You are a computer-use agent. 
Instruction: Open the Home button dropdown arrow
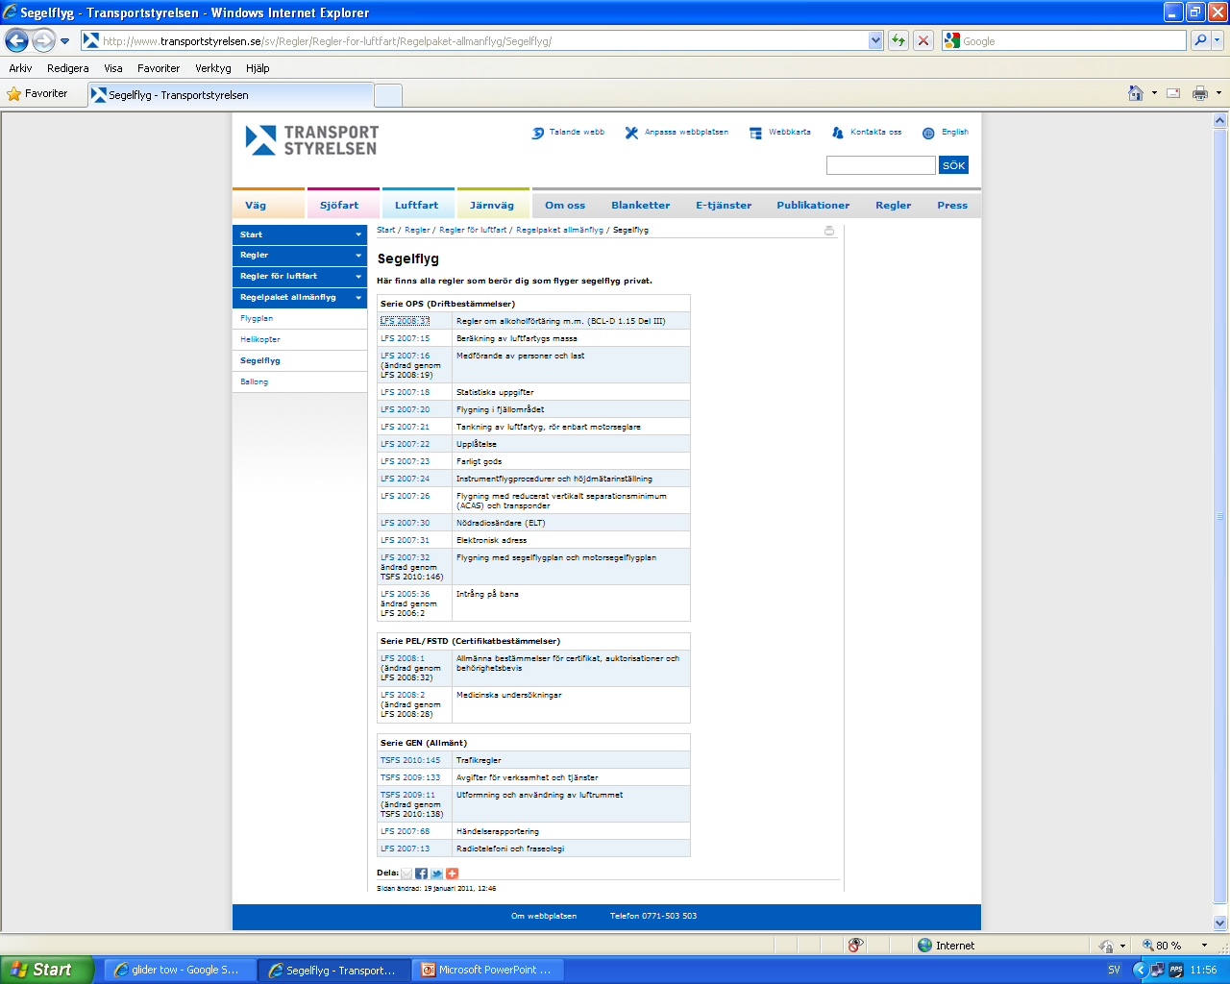pyautogui.click(x=1154, y=93)
